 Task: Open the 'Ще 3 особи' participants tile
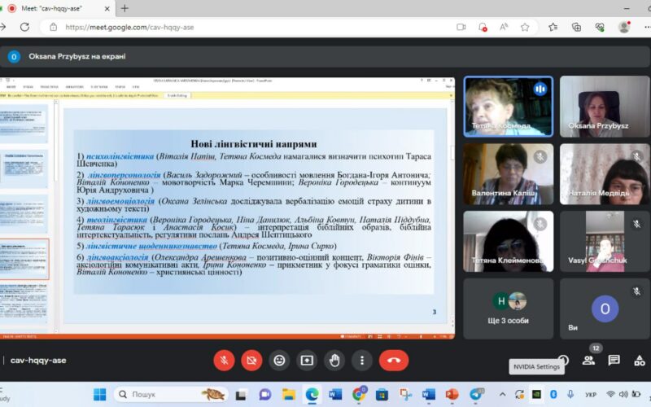(x=508, y=309)
